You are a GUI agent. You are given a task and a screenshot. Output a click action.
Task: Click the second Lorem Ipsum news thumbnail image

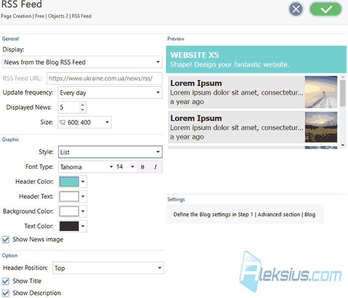point(321,127)
